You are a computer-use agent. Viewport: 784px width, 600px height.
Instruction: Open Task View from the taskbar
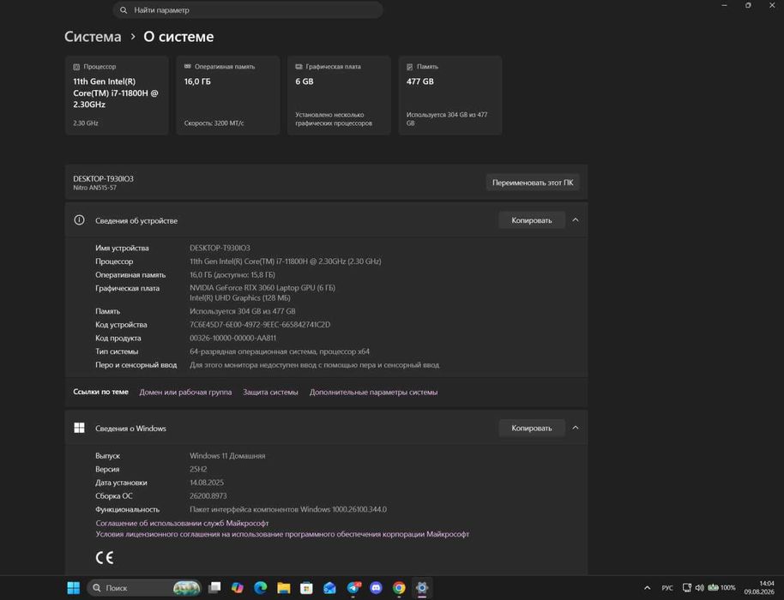click(214, 588)
